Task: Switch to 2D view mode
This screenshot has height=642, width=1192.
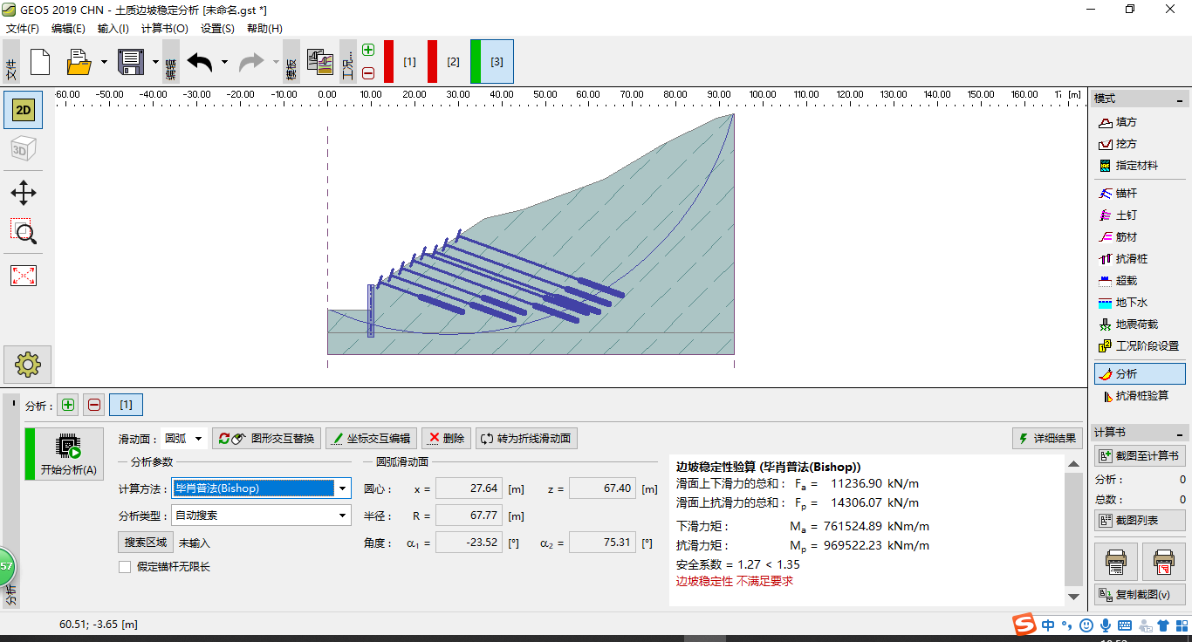Action: coord(23,110)
